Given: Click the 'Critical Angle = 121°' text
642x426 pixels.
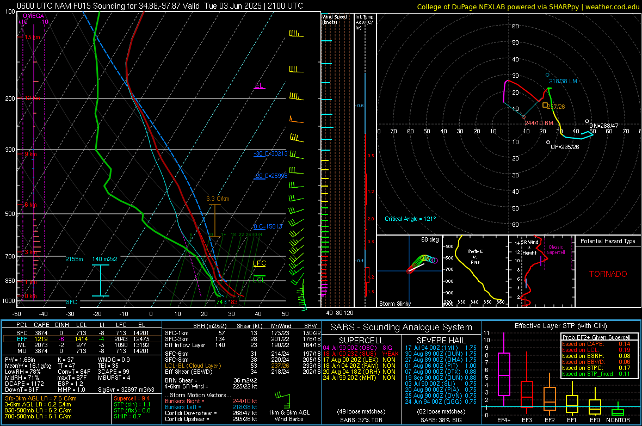Looking at the screenshot, I should 410,219.
